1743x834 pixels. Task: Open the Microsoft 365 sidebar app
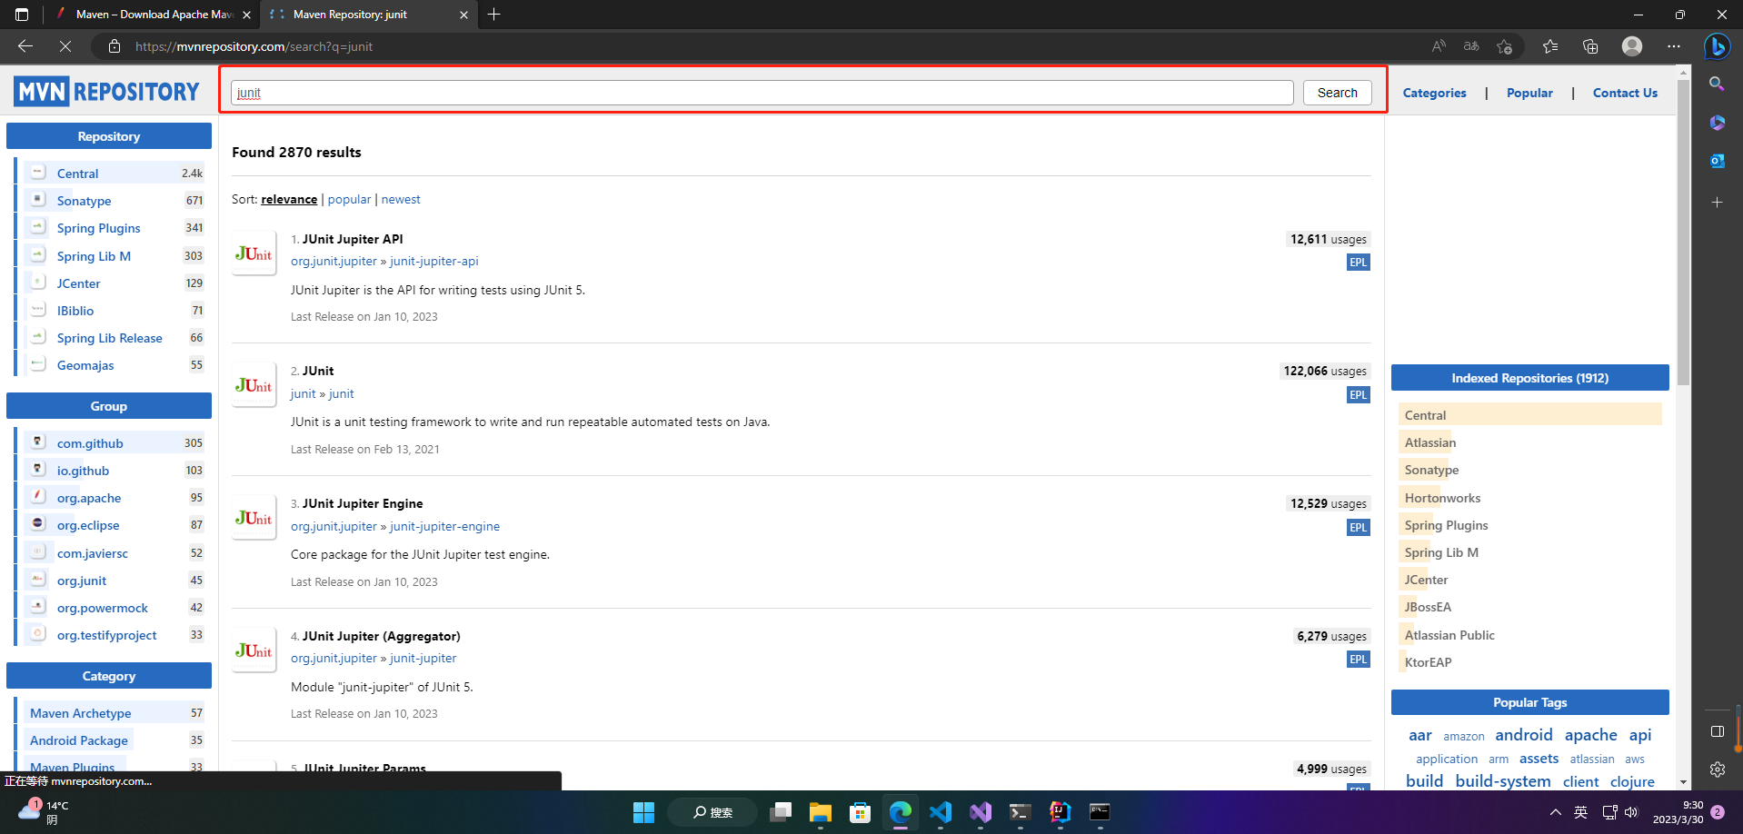[x=1717, y=123]
